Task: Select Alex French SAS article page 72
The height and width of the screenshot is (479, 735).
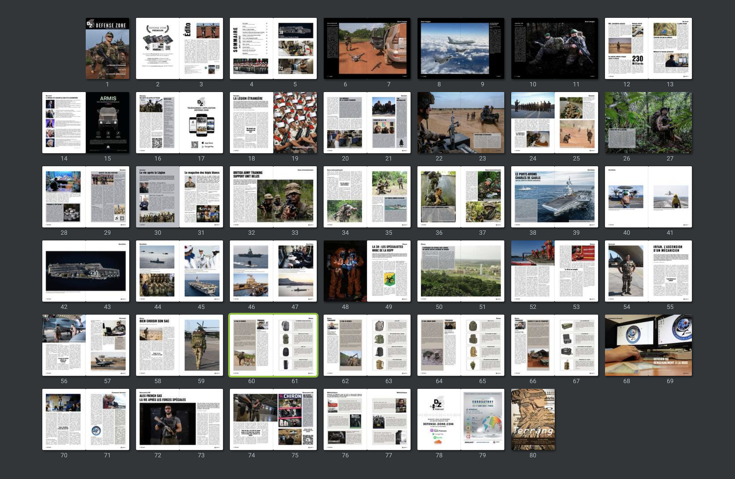Action: 158,419
